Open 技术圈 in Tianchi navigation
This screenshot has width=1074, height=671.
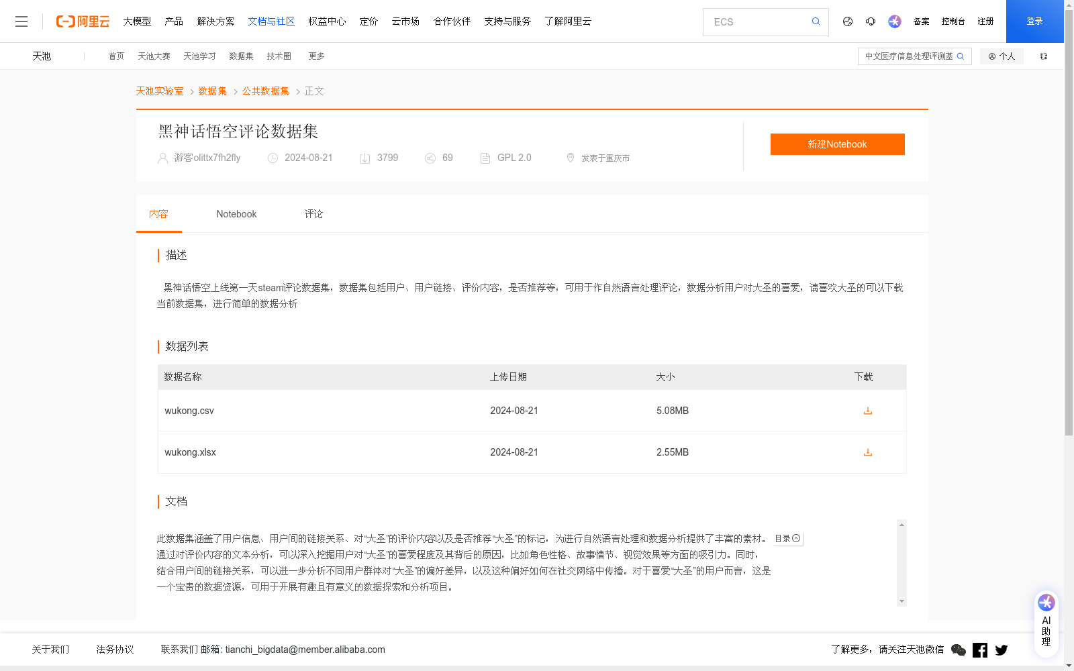pos(279,56)
